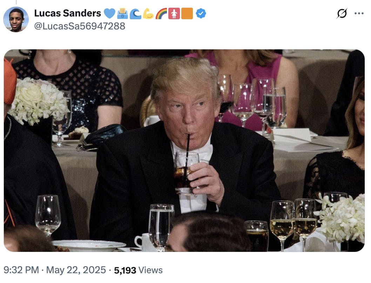The width and height of the screenshot is (371, 283).
Task: Click the Lucas Sanders display name
Action: pyautogui.click(x=68, y=14)
